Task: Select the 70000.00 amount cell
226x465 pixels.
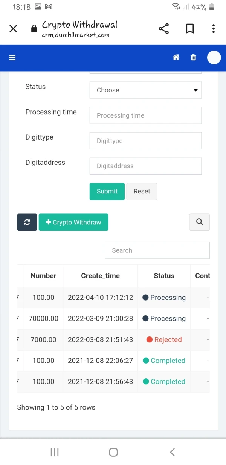Action: pyautogui.click(x=43, y=319)
